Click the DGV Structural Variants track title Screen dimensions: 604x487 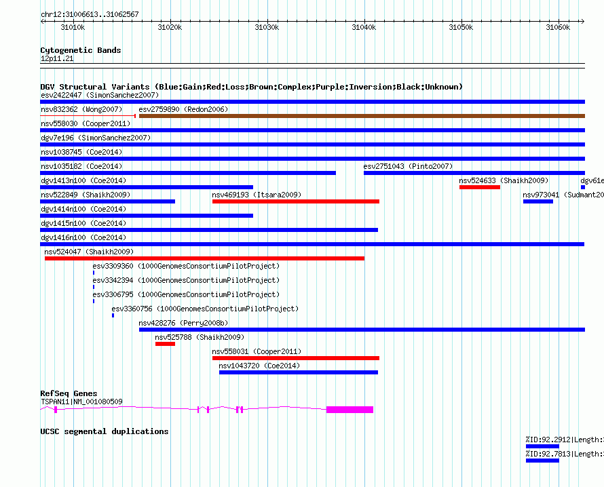pos(251,87)
